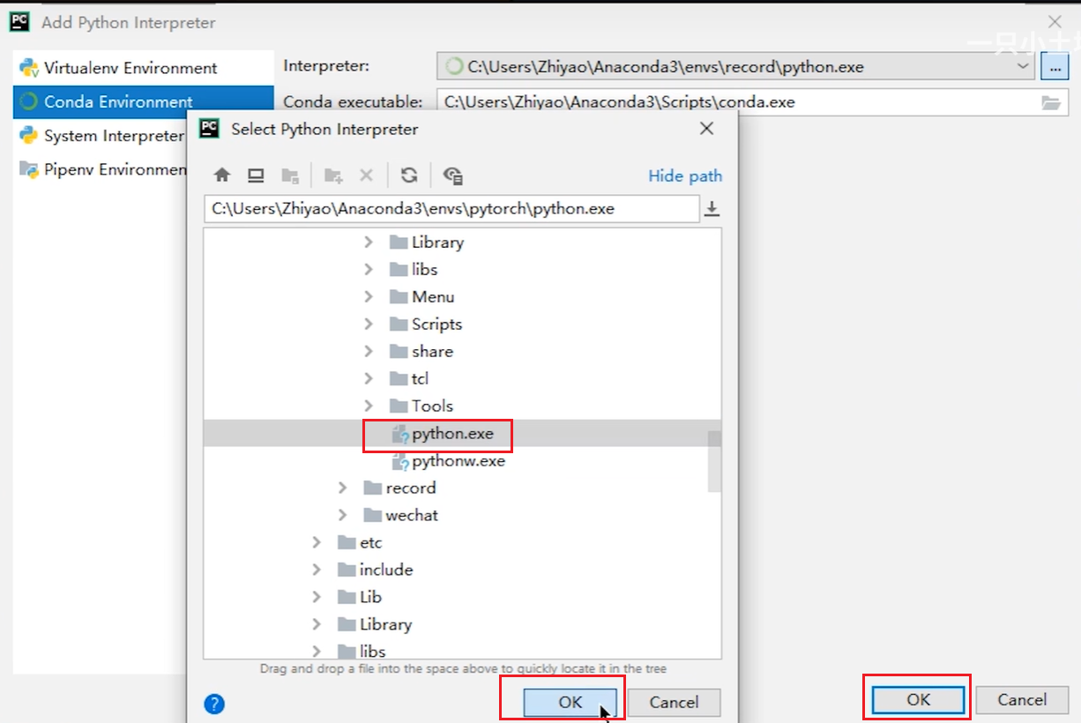Image resolution: width=1081 pixels, height=723 pixels.
Task: Browse Conda executable folder icon
Action: tap(1050, 102)
